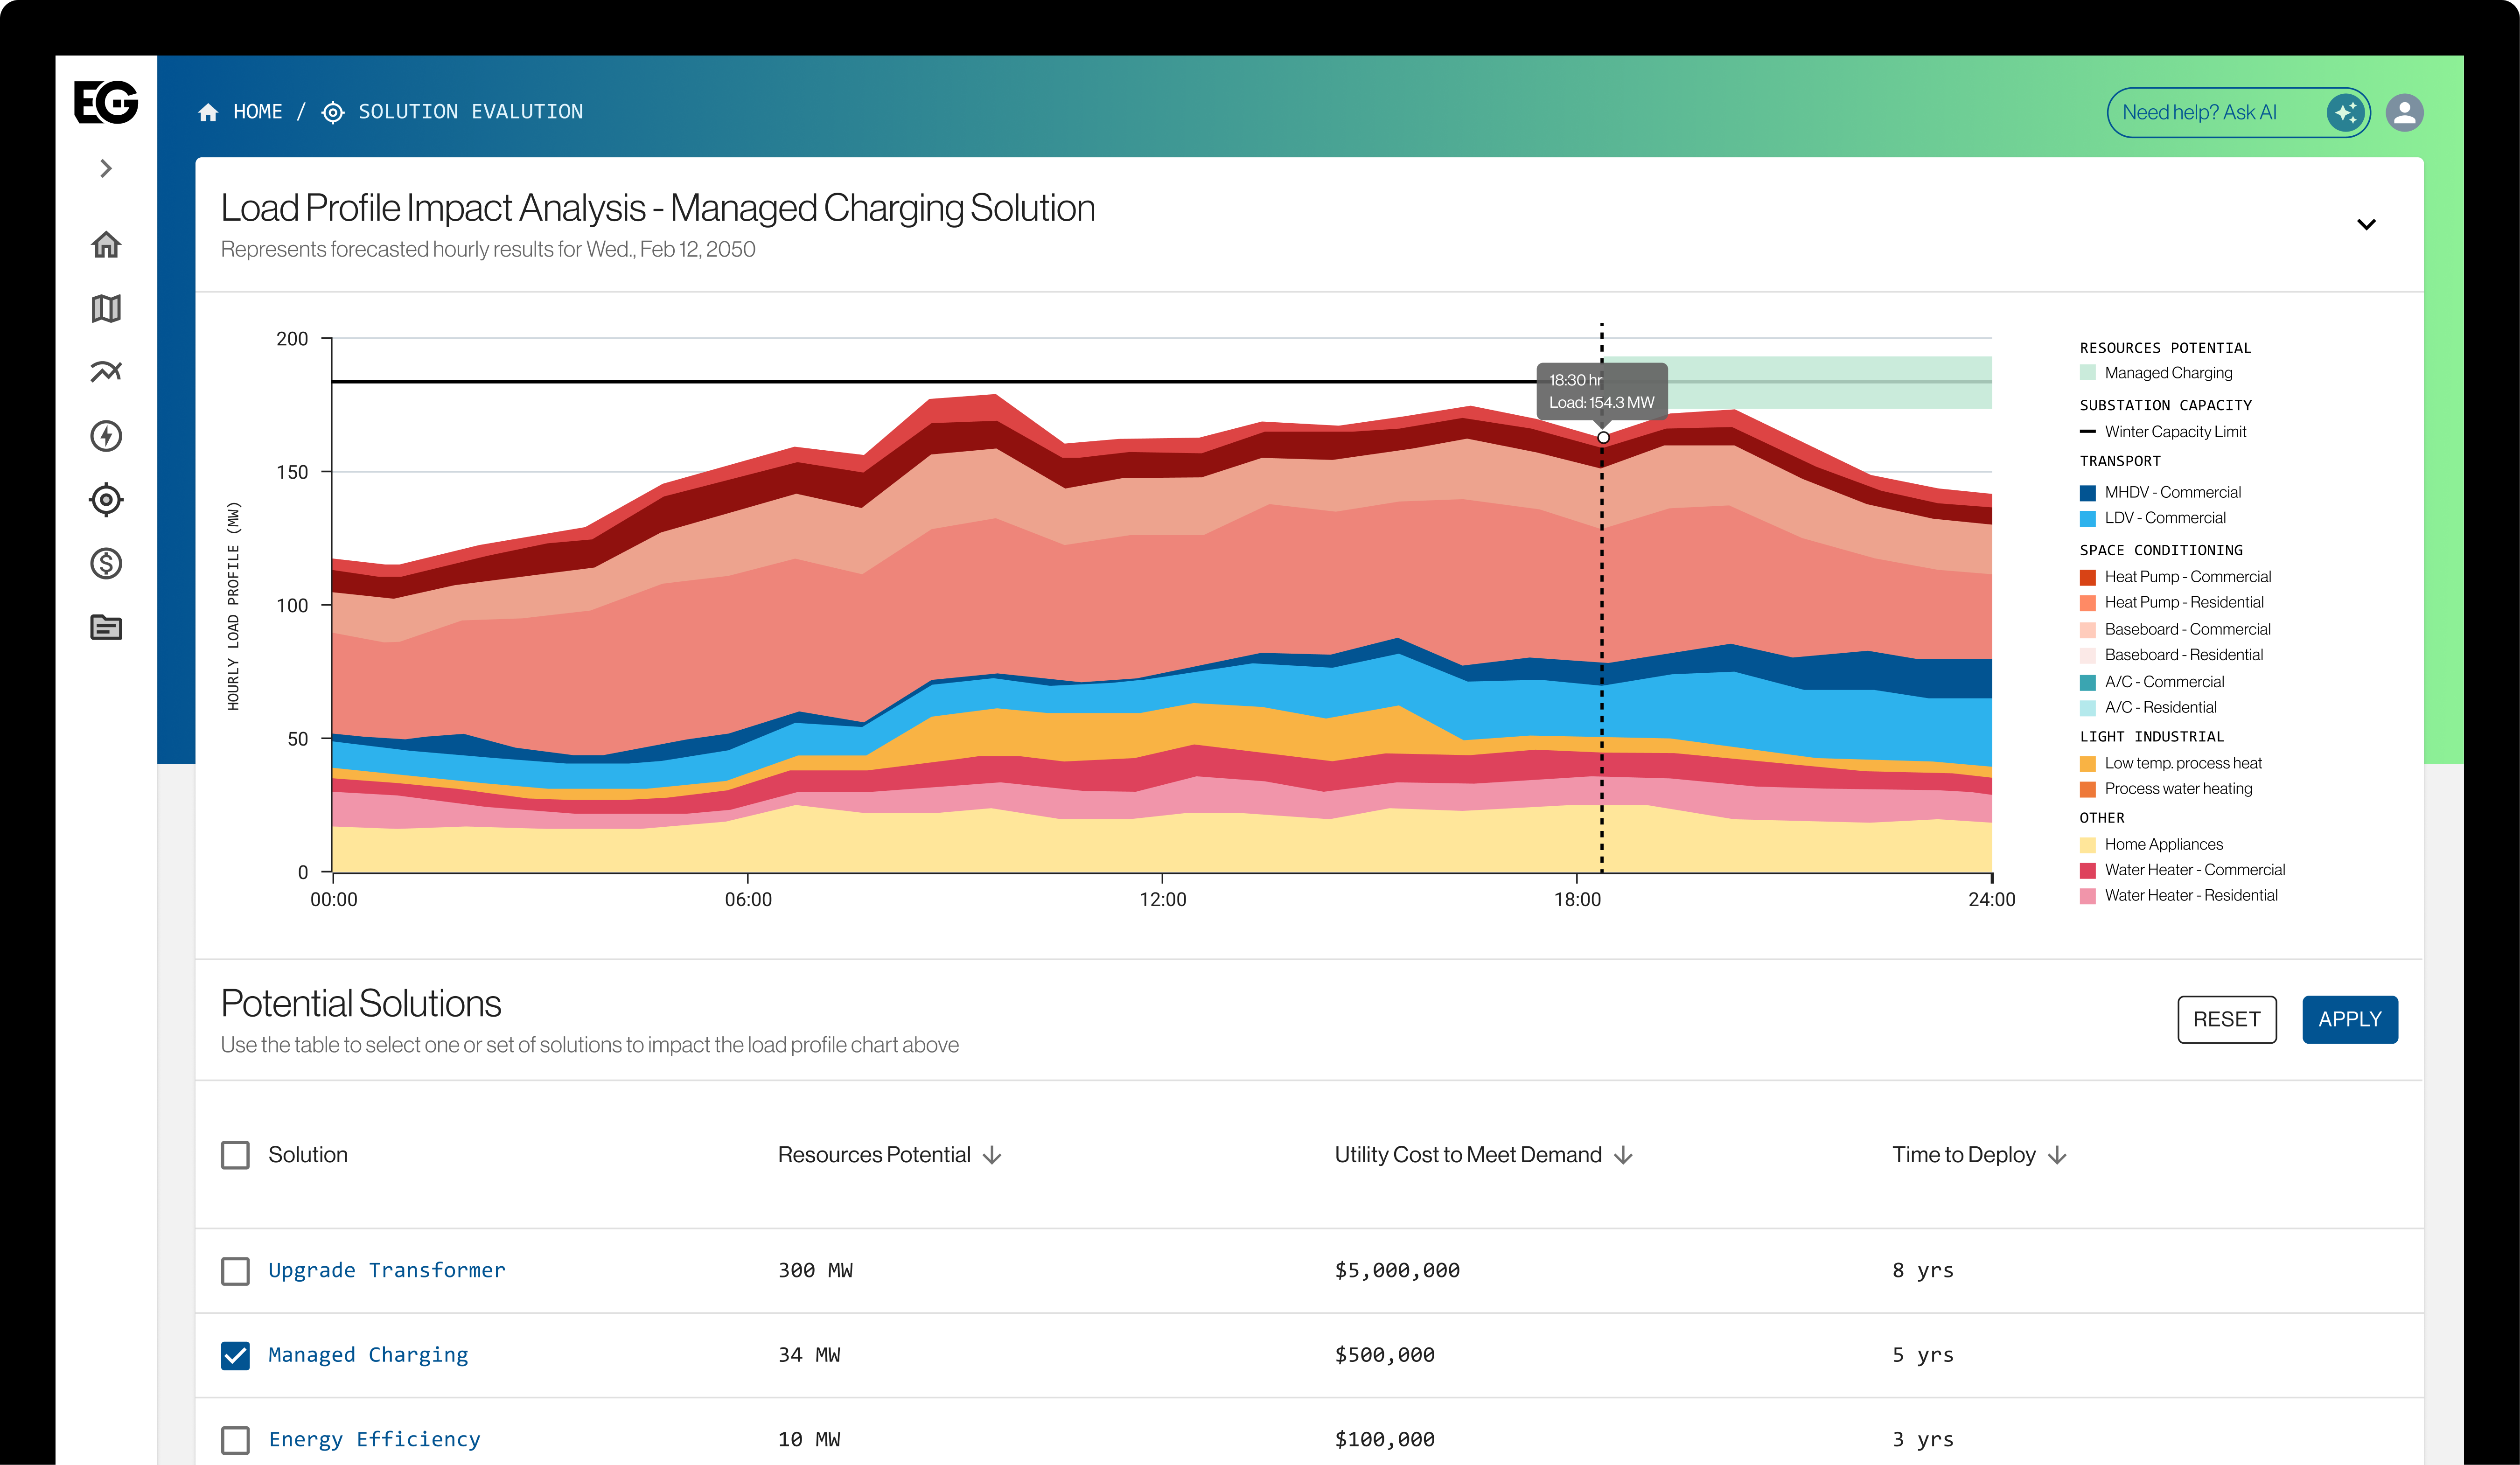Sort by Resources Potential column arrow
The width and height of the screenshot is (2520, 1465).
click(992, 1155)
